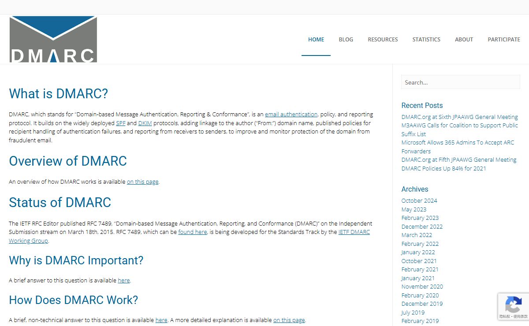Open the March 2022 archive

[417, 235]
